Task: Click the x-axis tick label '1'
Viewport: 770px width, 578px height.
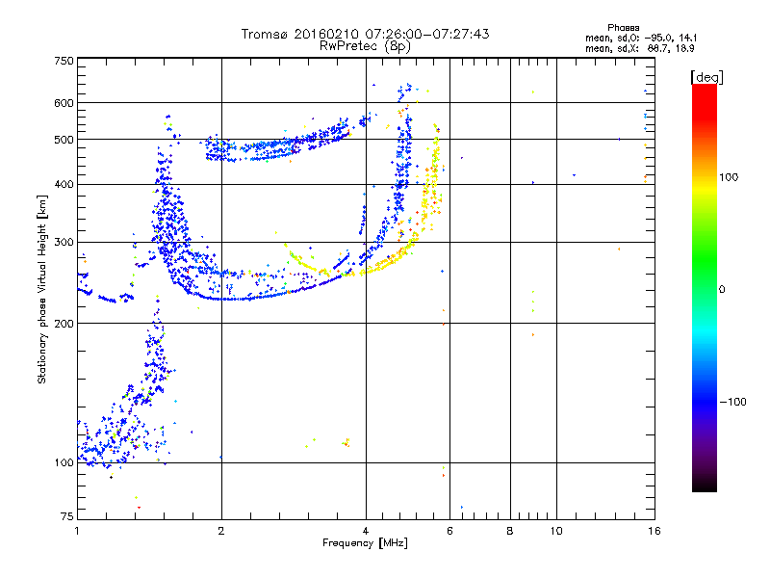Action: (77, 531)
